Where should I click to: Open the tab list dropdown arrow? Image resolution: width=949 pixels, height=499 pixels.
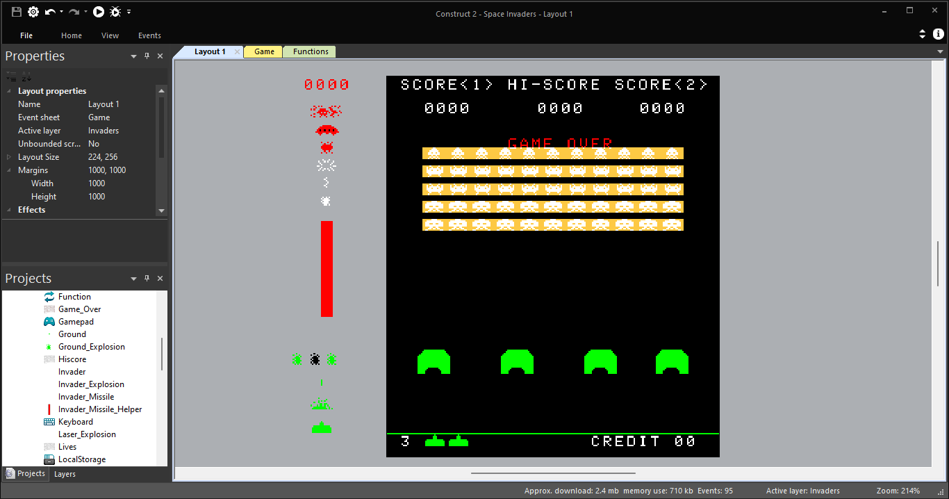pos(940,52)
